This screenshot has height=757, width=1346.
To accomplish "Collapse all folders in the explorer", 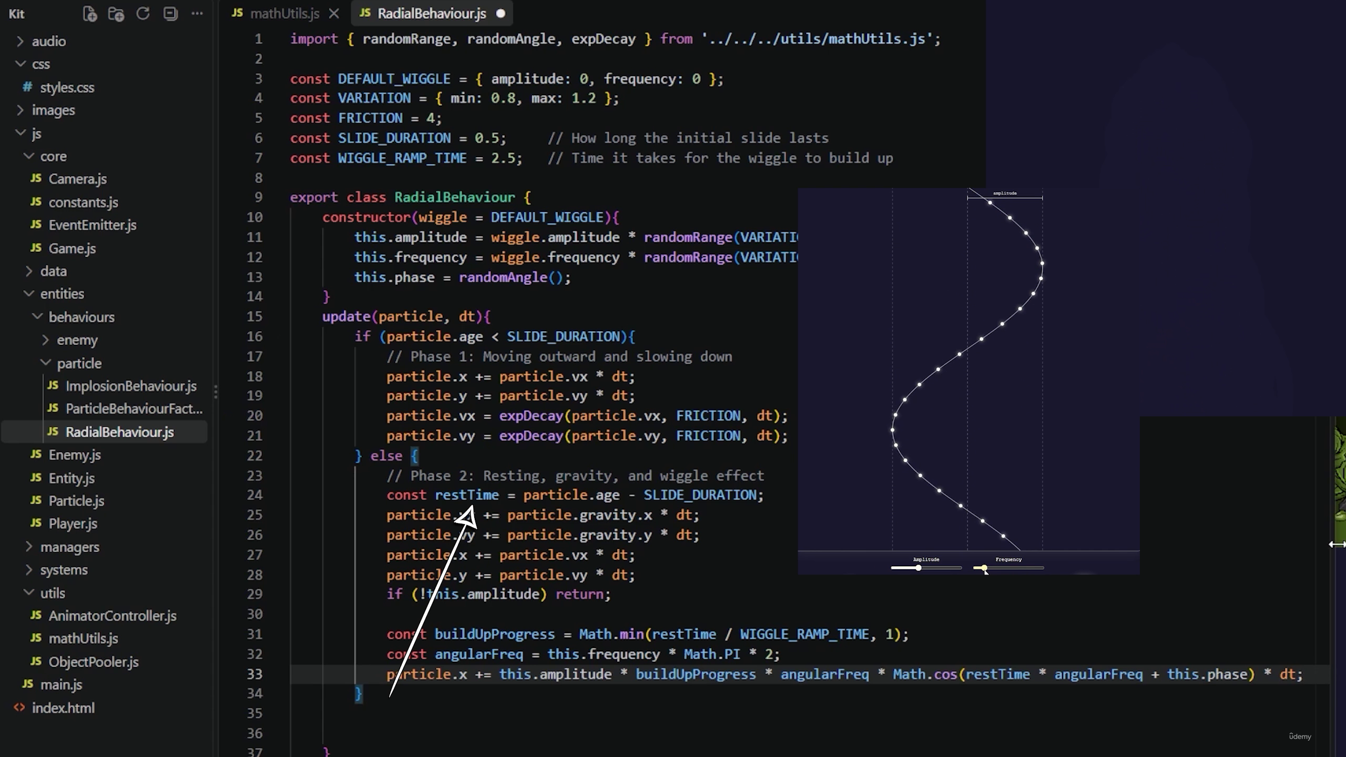I will coord(170,14).
